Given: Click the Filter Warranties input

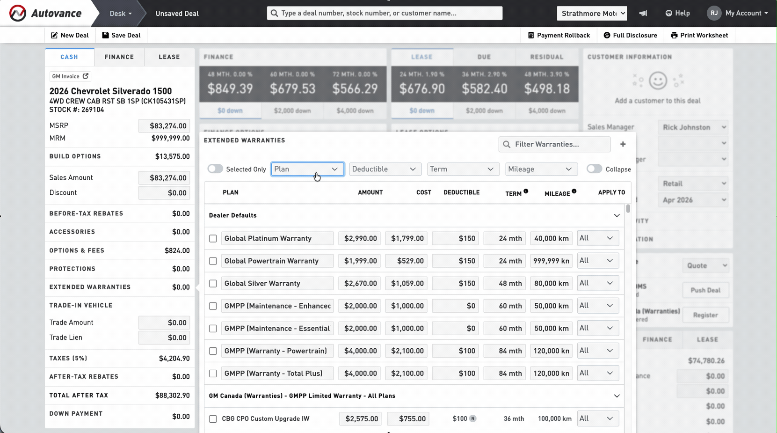Looking at the screenshot, I should (554, 144).
